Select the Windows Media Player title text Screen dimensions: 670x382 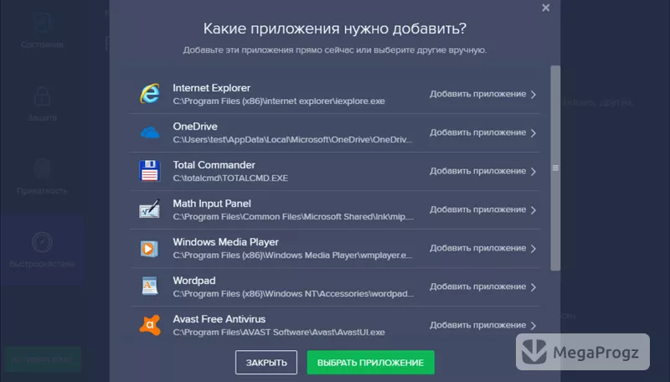coord(225,242)
